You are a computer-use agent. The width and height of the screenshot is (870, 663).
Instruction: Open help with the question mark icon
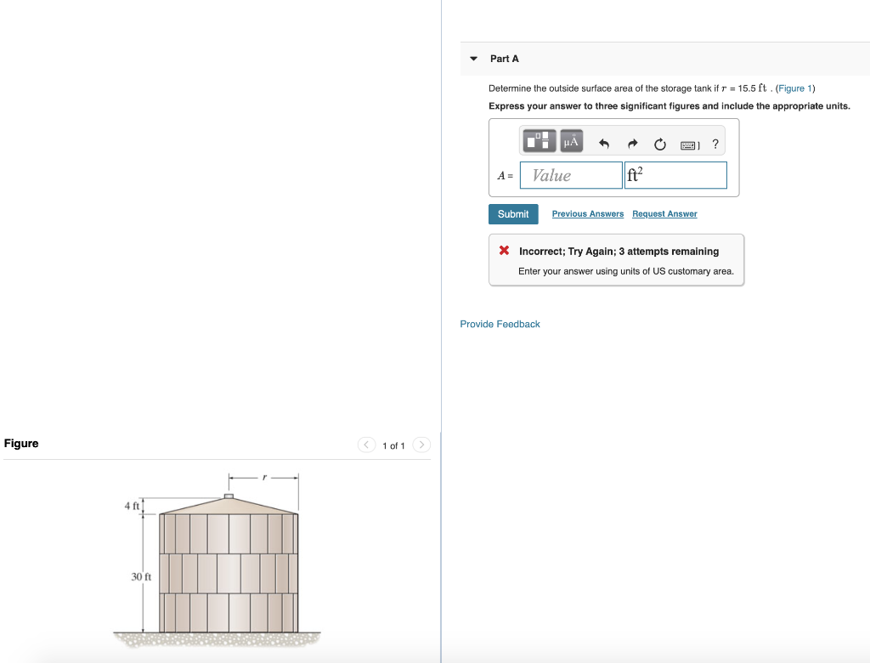715,144
